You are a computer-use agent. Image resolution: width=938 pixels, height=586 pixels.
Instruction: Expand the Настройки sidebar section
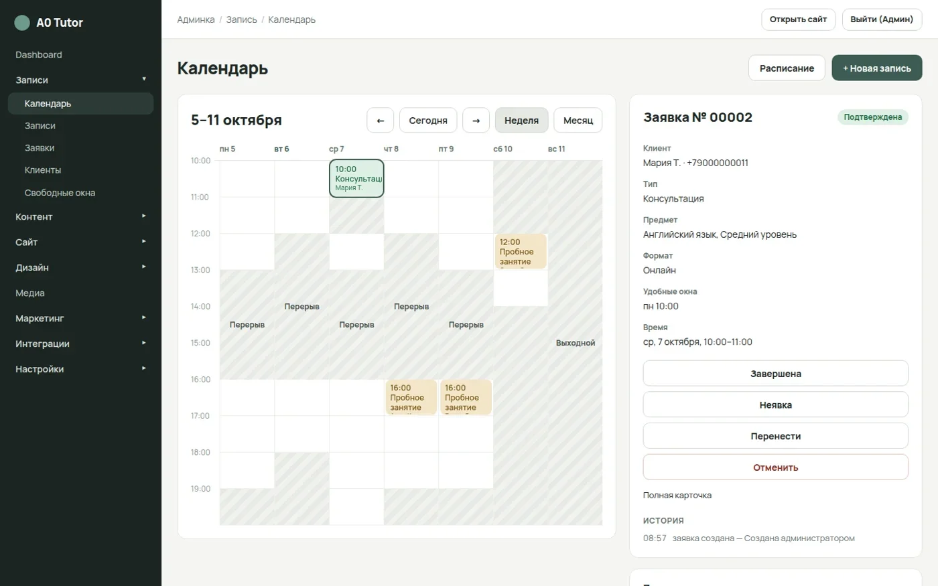pos(80,369)
